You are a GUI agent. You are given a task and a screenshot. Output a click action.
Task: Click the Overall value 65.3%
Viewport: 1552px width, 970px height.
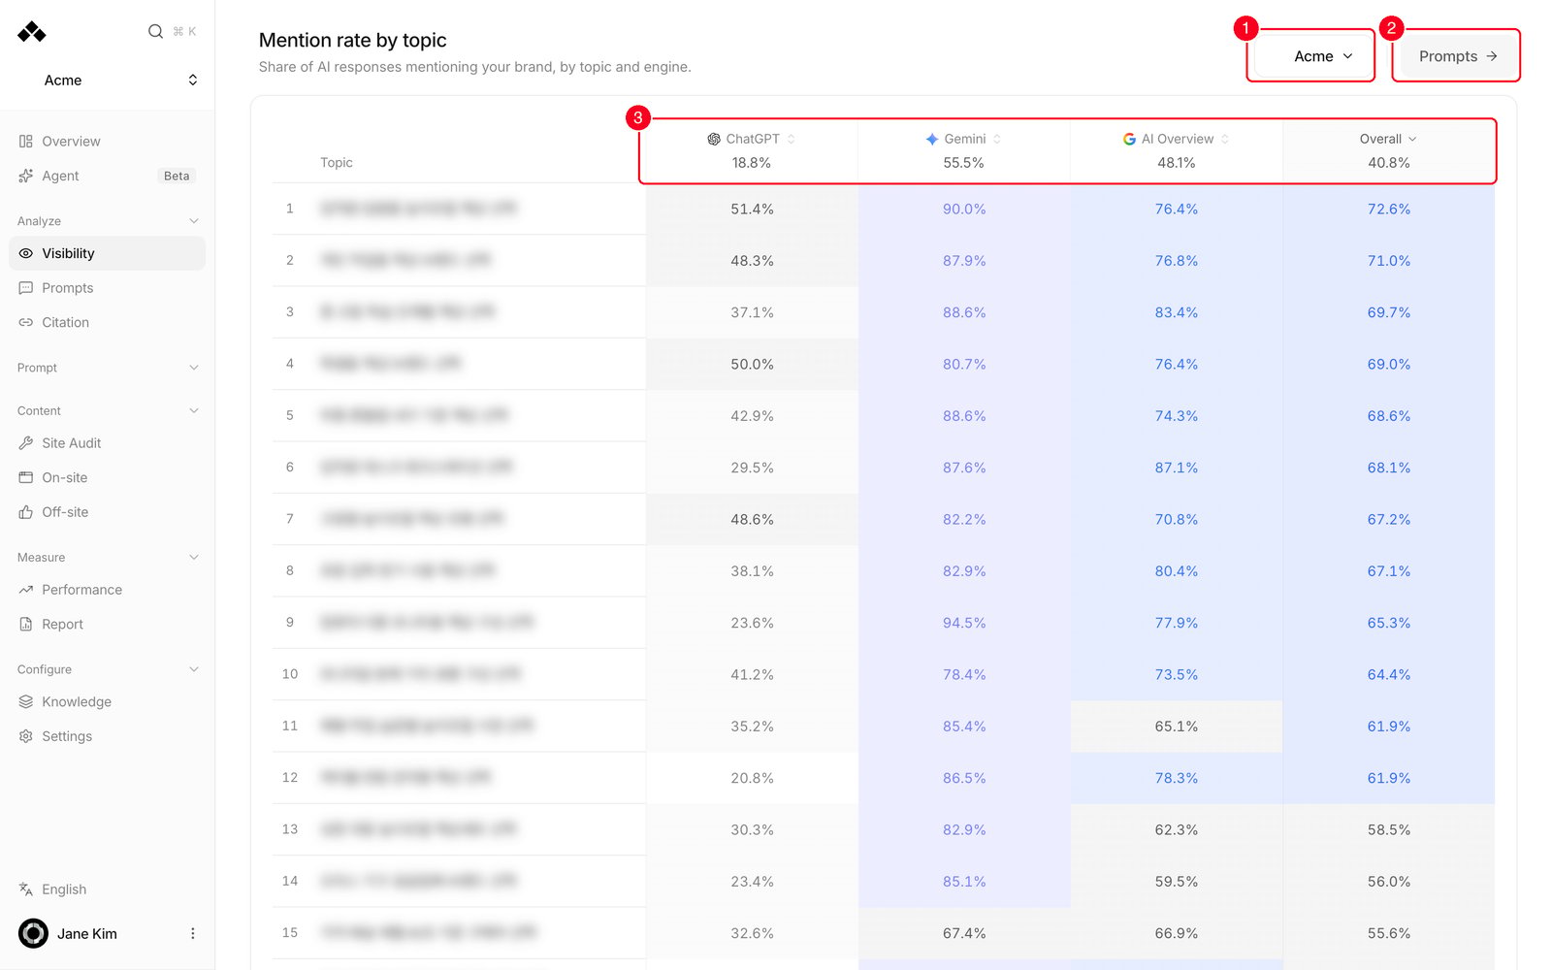click(x=1389, y=623)
